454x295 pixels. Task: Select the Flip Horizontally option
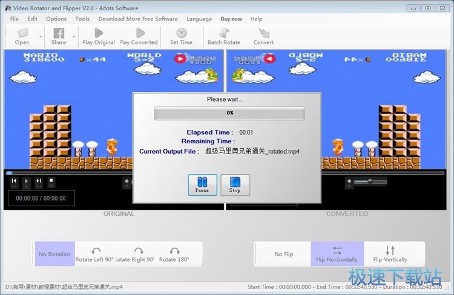[337, 254]
